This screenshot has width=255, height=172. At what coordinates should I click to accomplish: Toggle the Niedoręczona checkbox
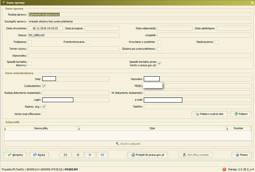[216, 42]
